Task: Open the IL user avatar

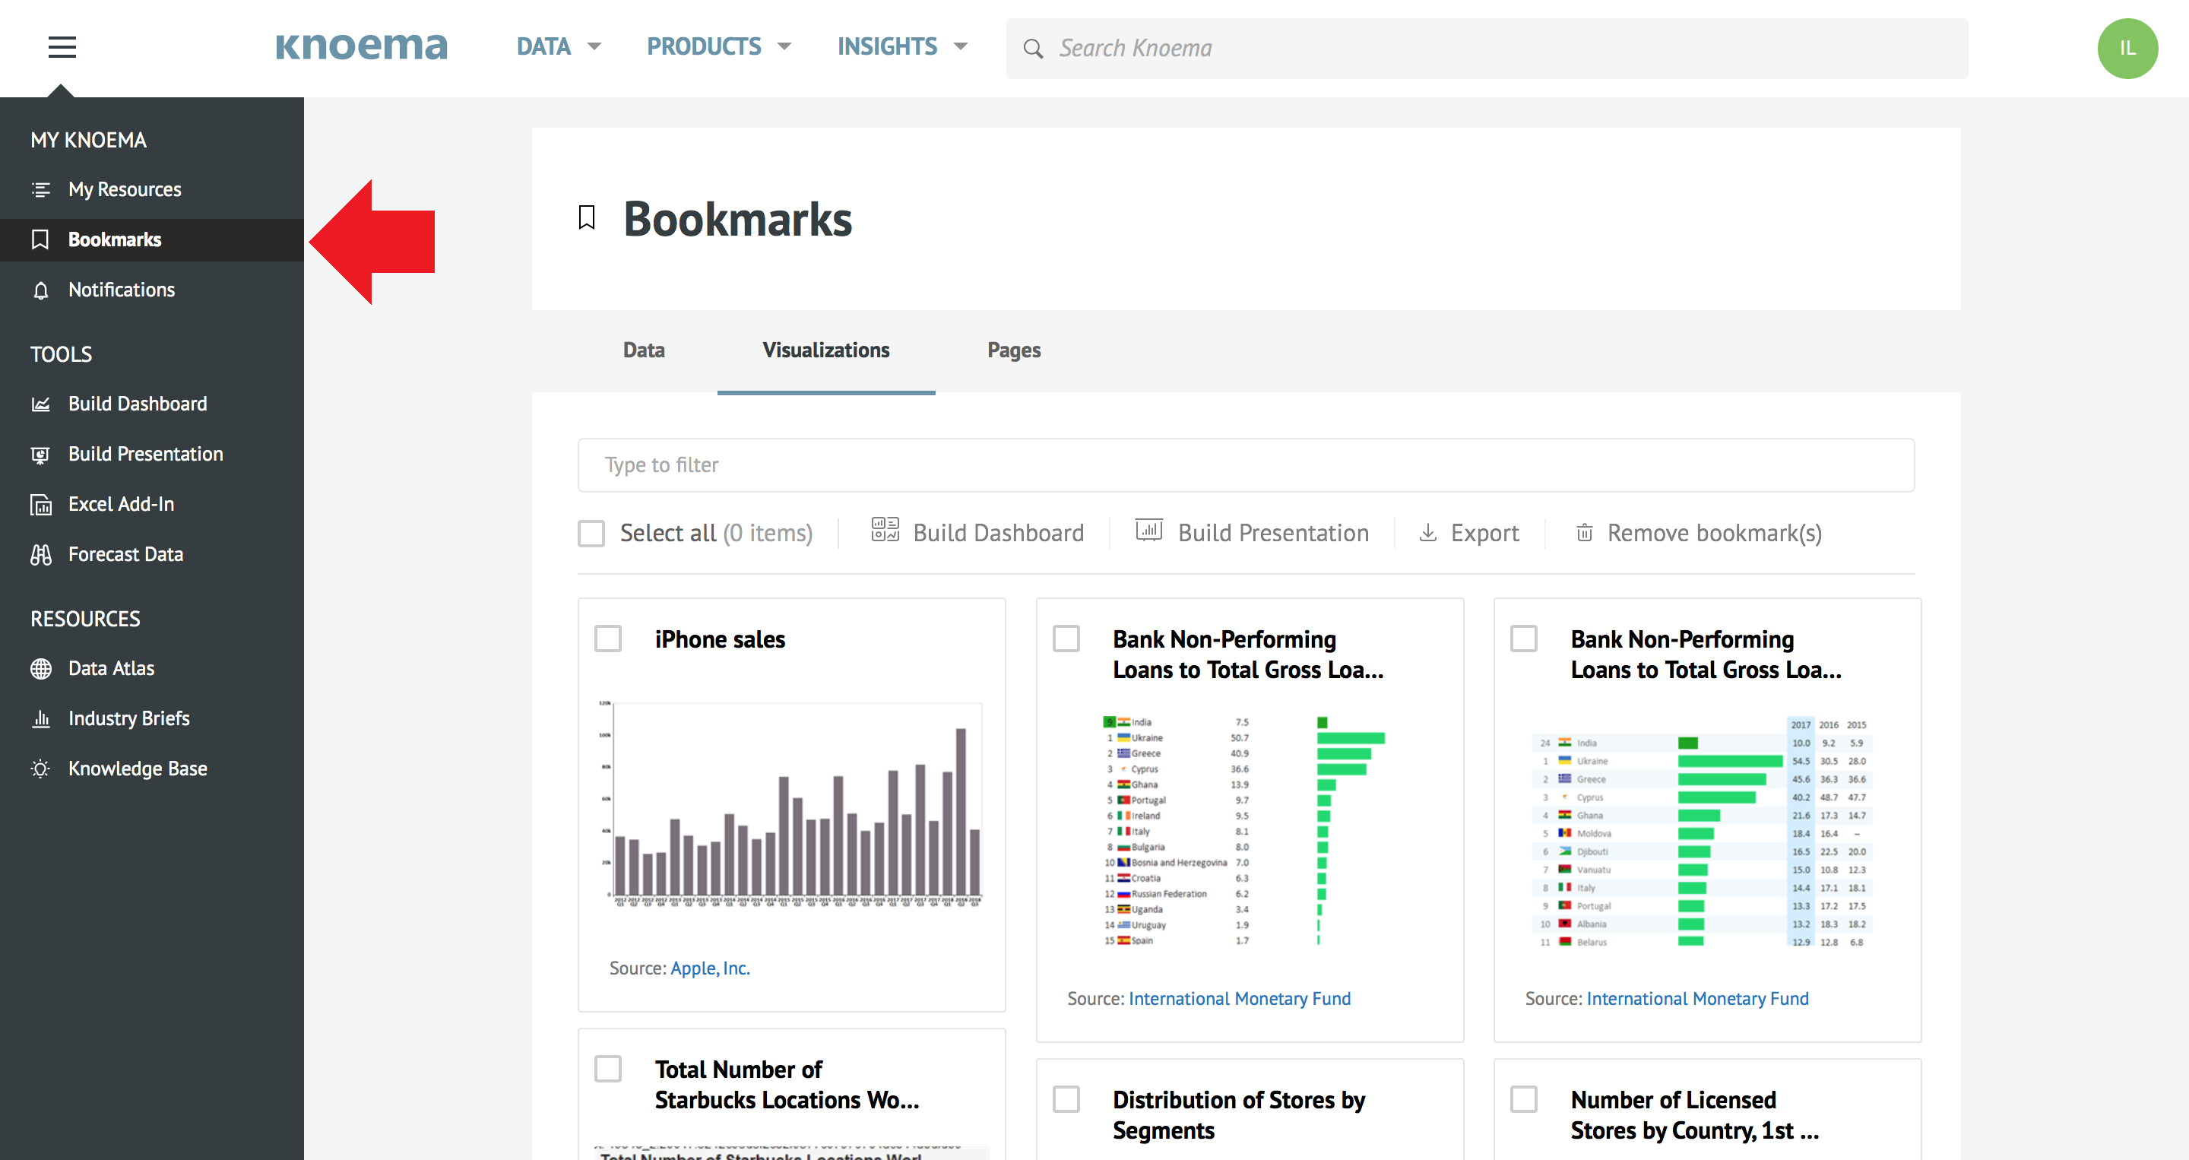Action: coord(2127,49)
